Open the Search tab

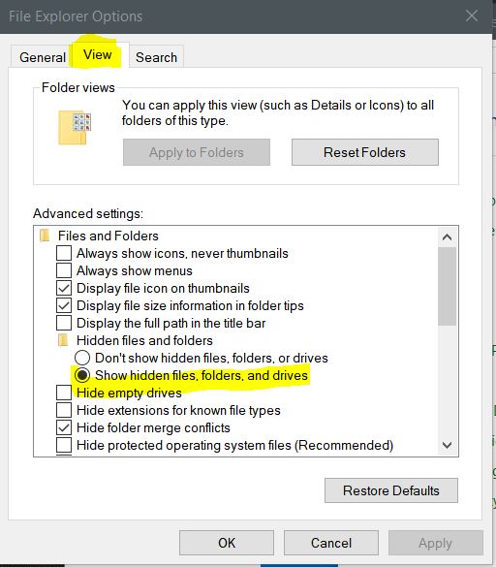point(157,57)
